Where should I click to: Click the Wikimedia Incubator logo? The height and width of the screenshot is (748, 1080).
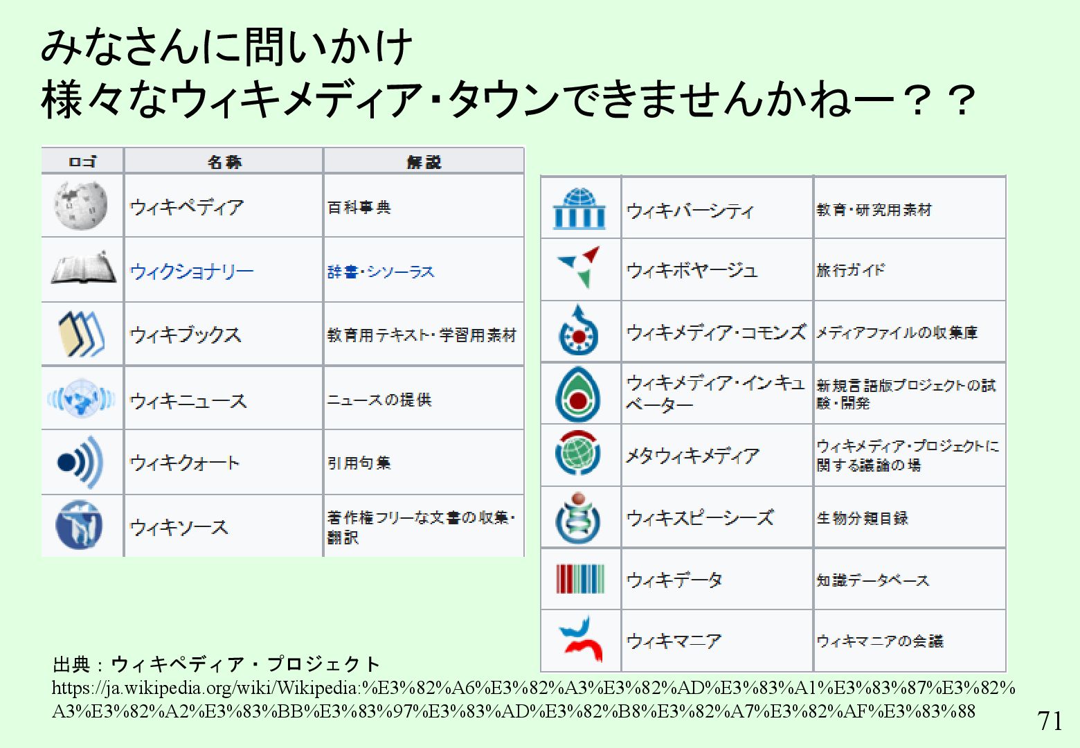point(578,393)
